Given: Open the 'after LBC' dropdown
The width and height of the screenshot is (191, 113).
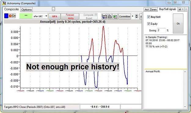Looking at the screenshot, I should [x=46, y=16].
